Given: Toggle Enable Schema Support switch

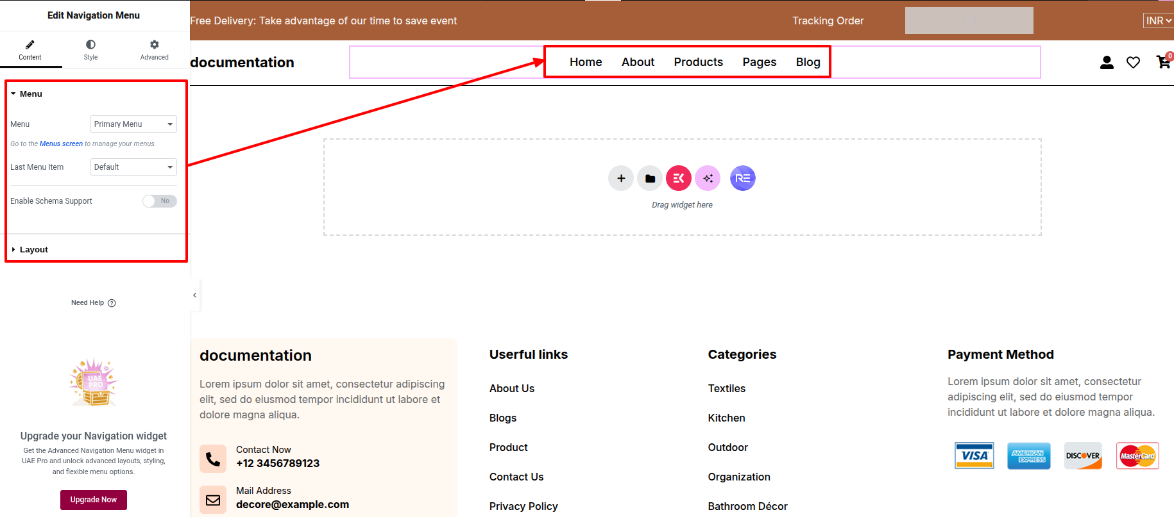Looking at the screenshot, I should tap(159, 201).
